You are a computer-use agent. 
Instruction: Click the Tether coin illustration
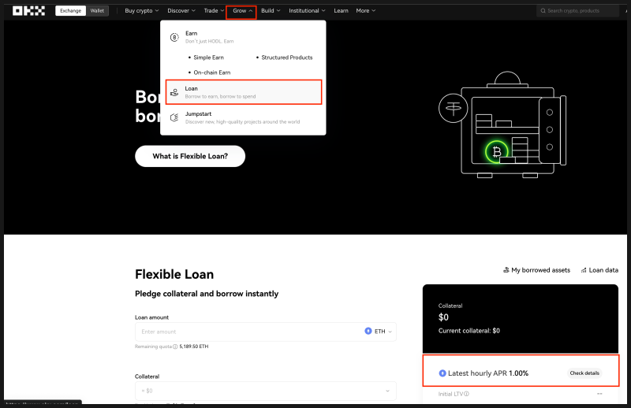453,108
